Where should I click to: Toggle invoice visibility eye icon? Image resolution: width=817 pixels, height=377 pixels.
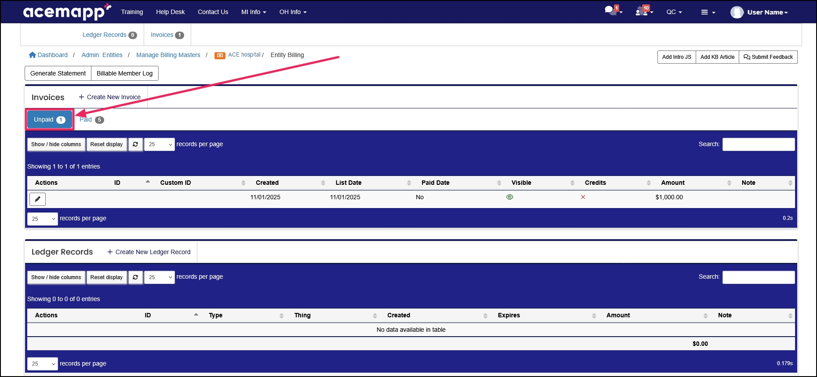click(510, 197)
